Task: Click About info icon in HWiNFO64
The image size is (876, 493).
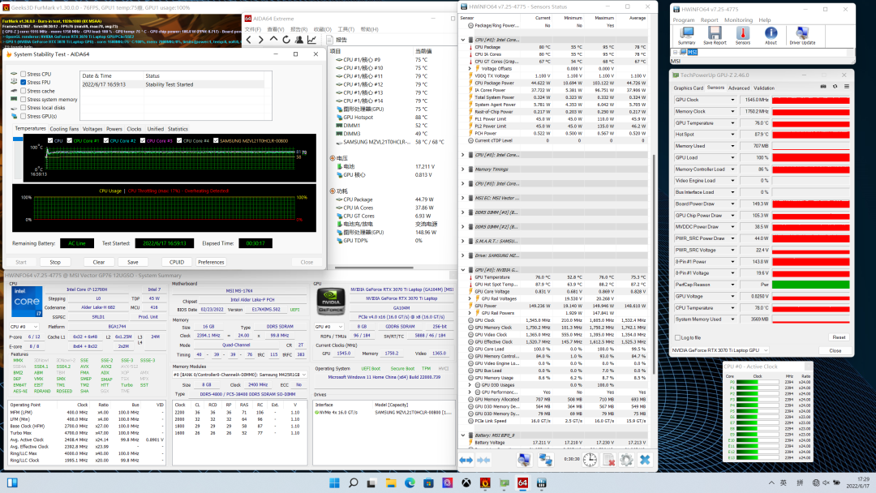Action: (x=771, y=36)
